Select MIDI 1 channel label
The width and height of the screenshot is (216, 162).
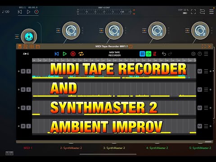pyautogui.click(x=28, y=148)
